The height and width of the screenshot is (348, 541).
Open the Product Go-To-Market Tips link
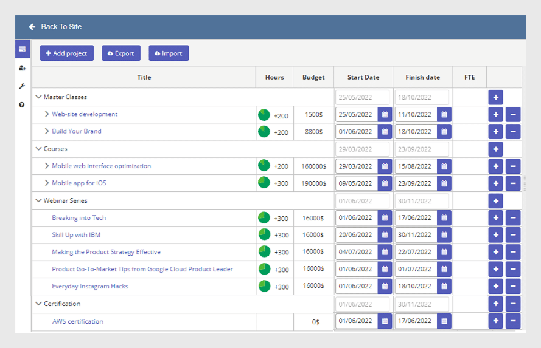pyautogui.click(x=142, y=269)
